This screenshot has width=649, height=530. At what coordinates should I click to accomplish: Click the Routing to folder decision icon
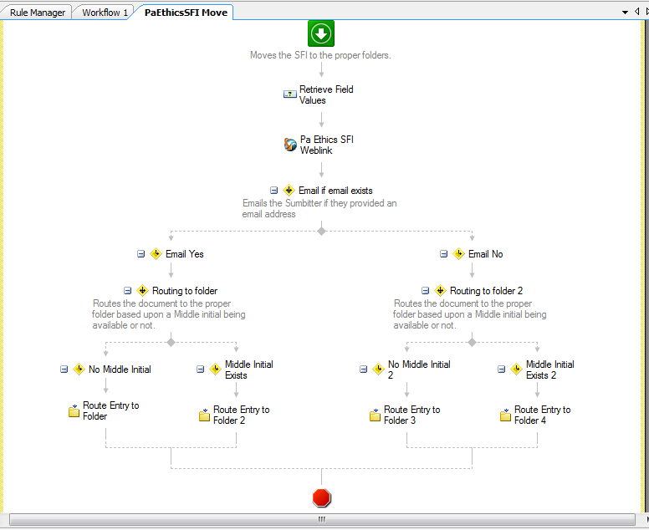pyautogui.click(x=142, y=290)
